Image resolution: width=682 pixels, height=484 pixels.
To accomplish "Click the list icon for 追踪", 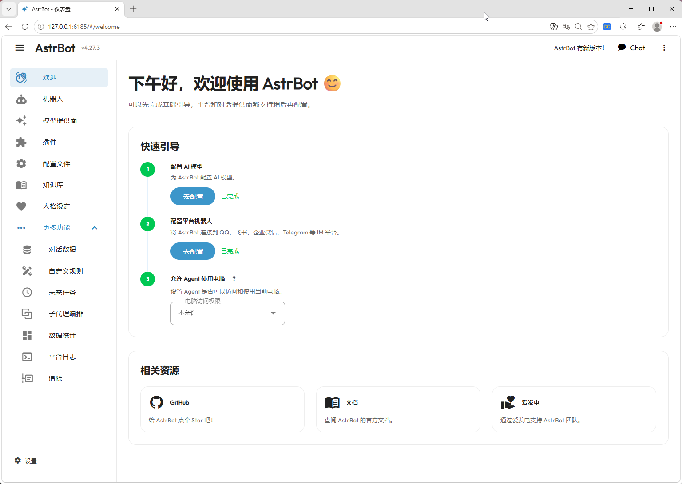I will (x=27, y=378).
